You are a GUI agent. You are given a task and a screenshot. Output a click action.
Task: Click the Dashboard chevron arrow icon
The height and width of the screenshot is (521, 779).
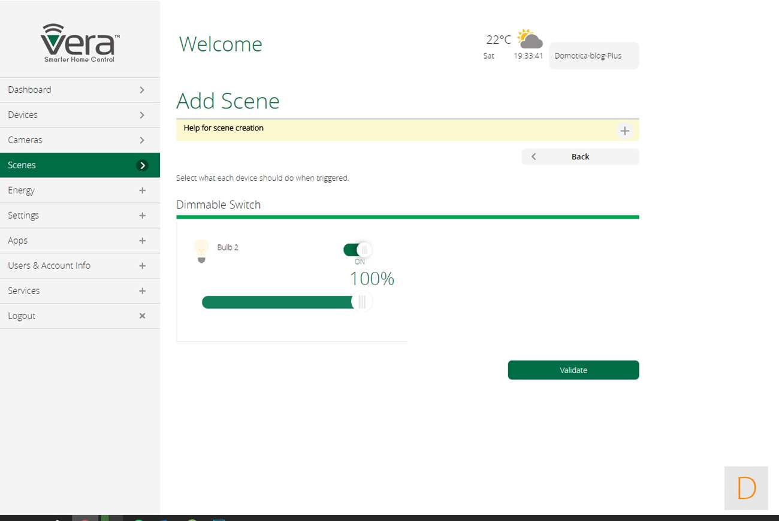coord(142,90)
